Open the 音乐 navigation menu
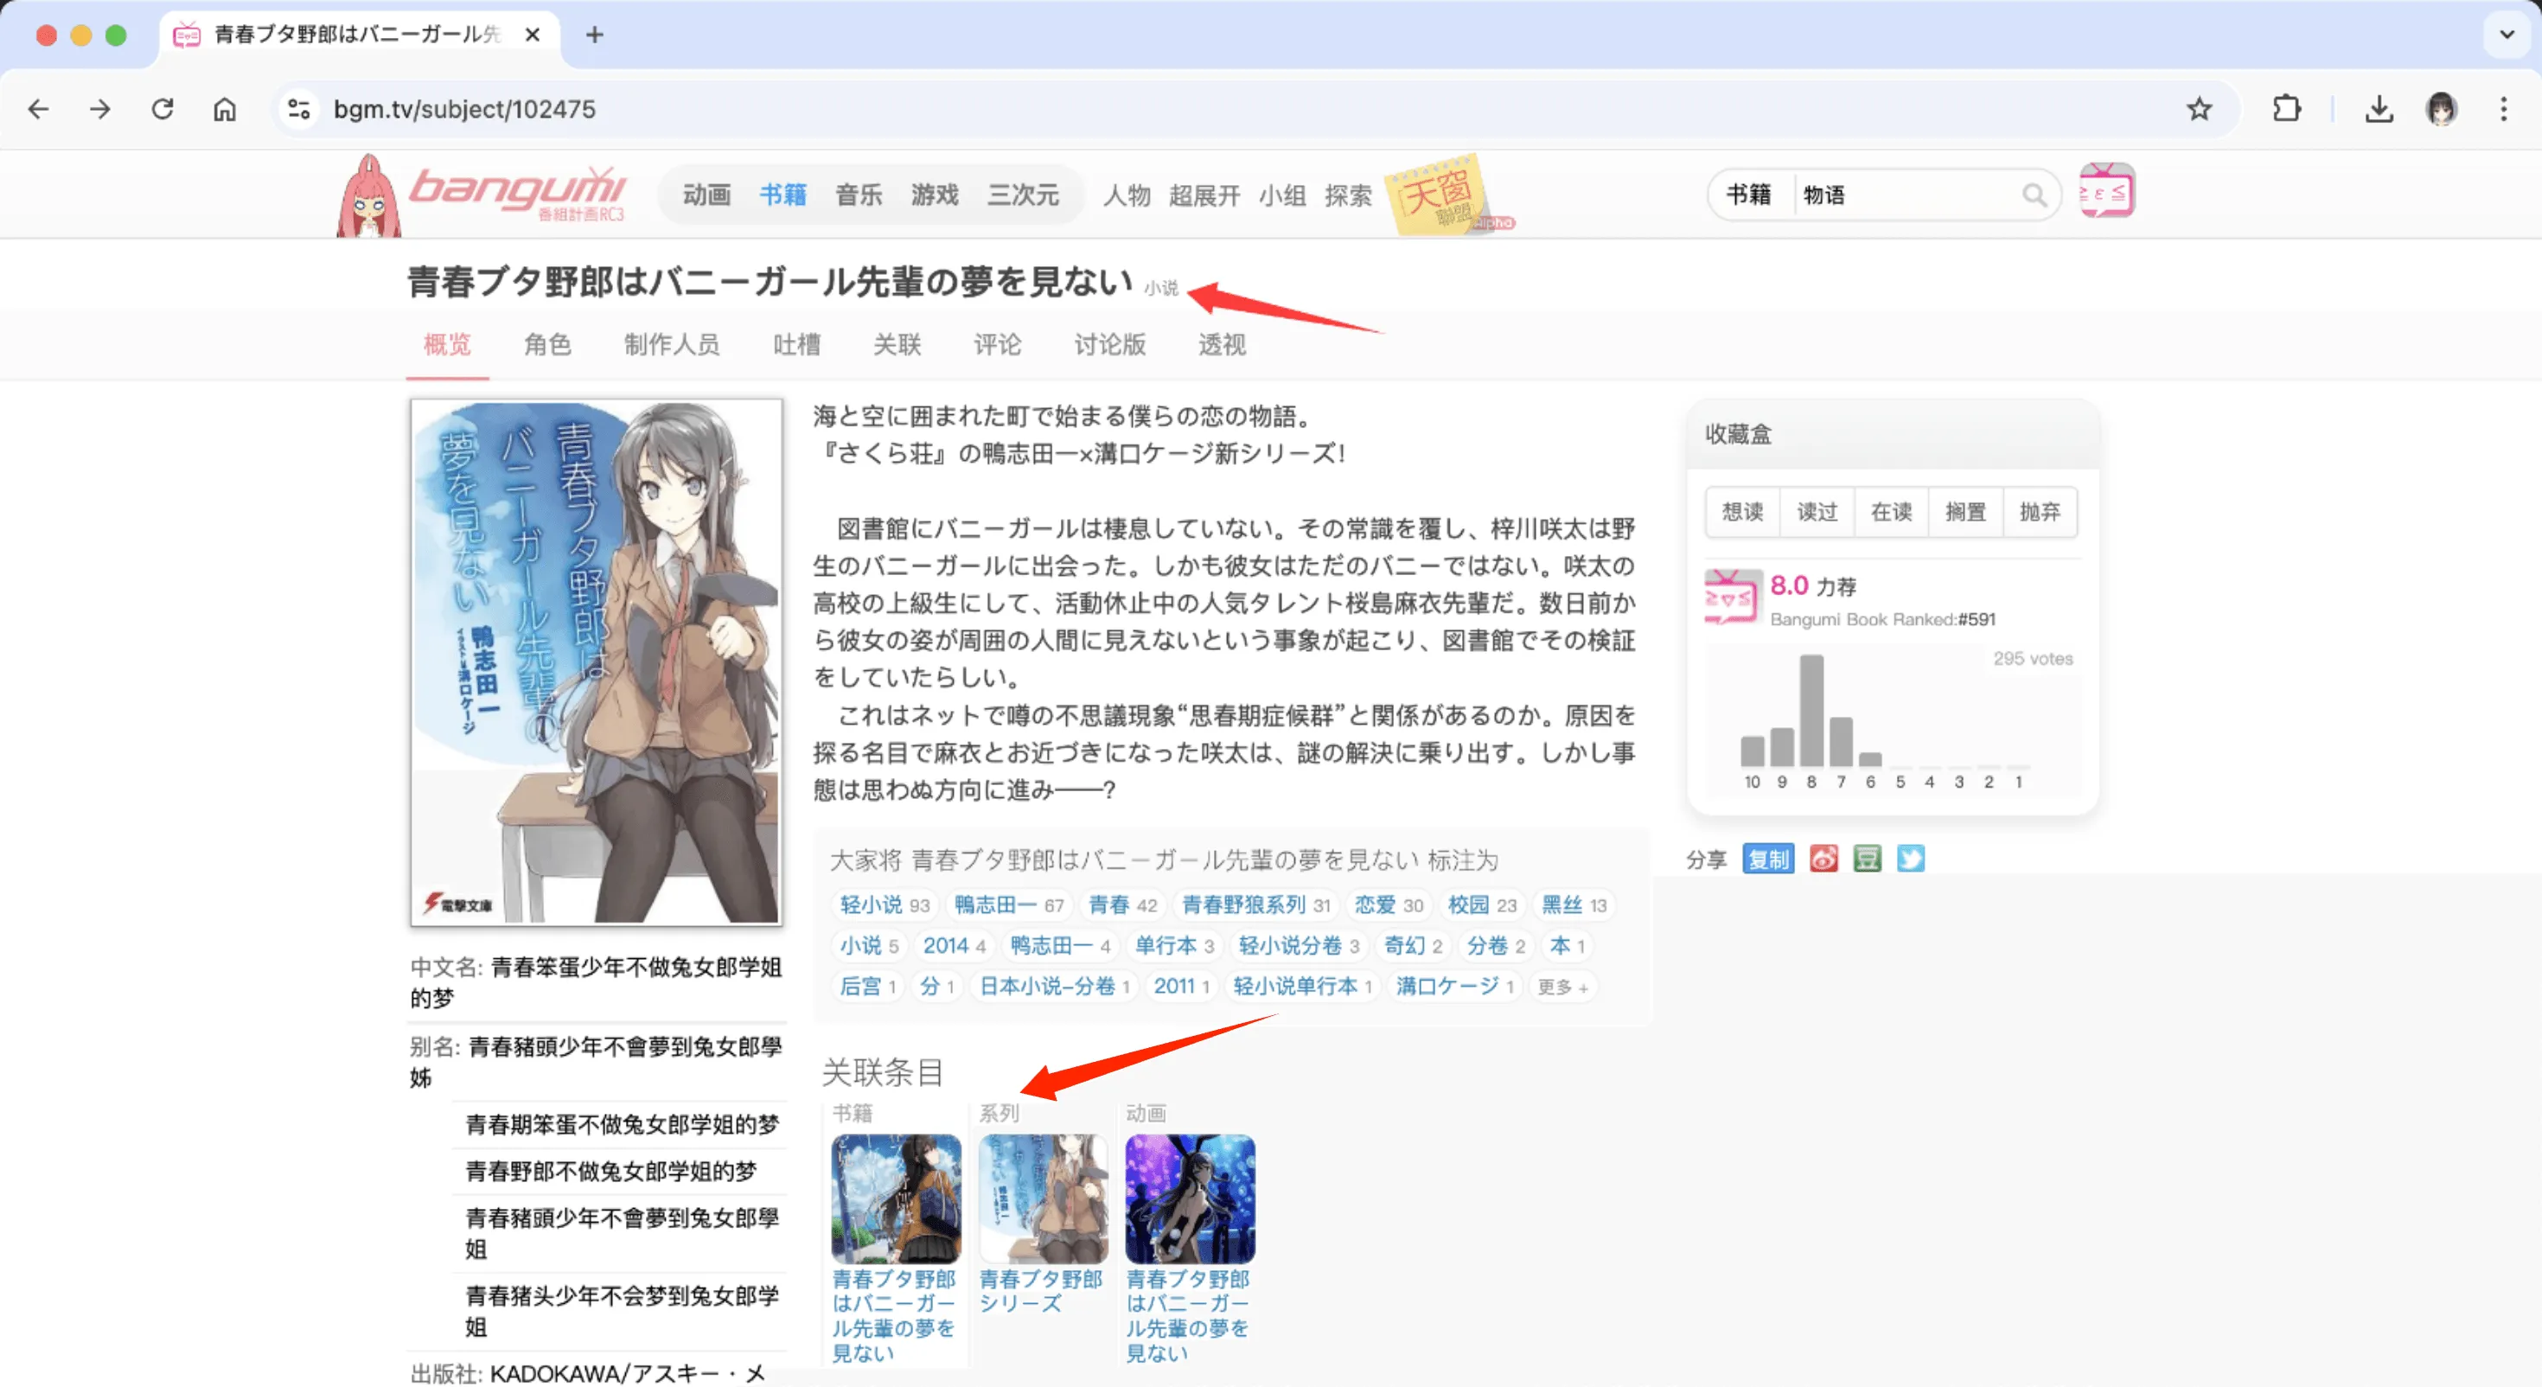This screenshot has height=1387, width=2542. pyautogui.click(x=859, y=195)
